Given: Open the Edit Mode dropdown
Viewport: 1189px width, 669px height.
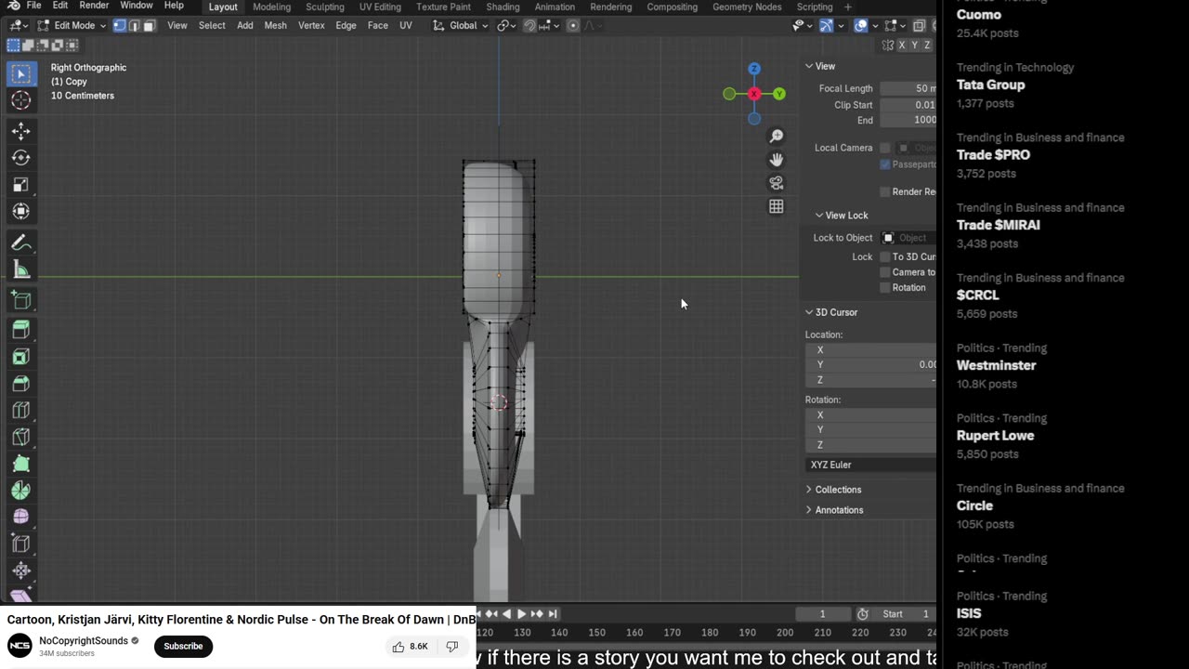Looking at the screenshot, I should pos(72,25).
